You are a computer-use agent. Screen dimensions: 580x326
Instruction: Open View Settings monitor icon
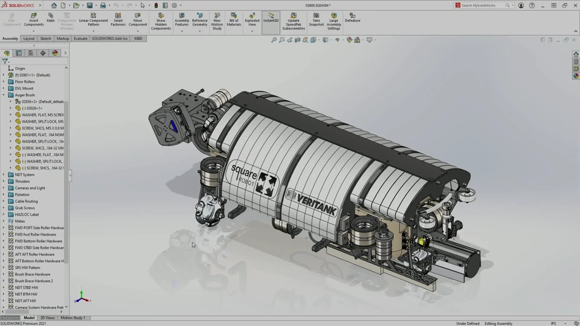click(x=369, y=40)
